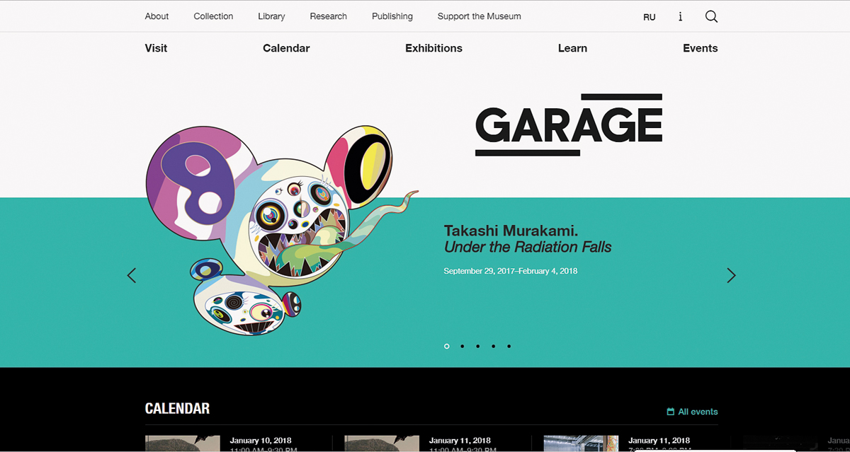This screenshot has height=452, width=850.
Task: Open the search magnifier icon
Action: click(711, 16)
